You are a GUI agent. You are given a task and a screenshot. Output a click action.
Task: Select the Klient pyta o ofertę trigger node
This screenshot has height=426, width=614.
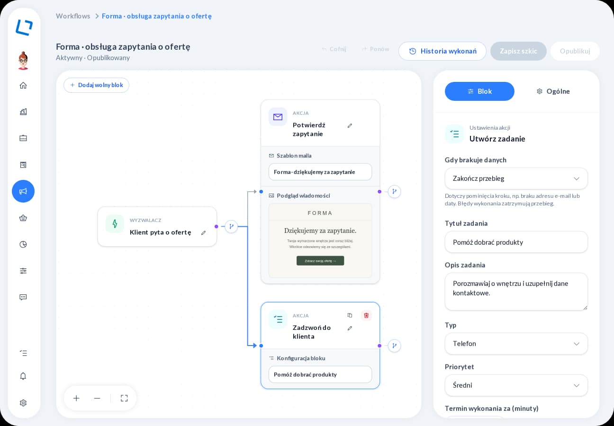[x=157, y=227]
